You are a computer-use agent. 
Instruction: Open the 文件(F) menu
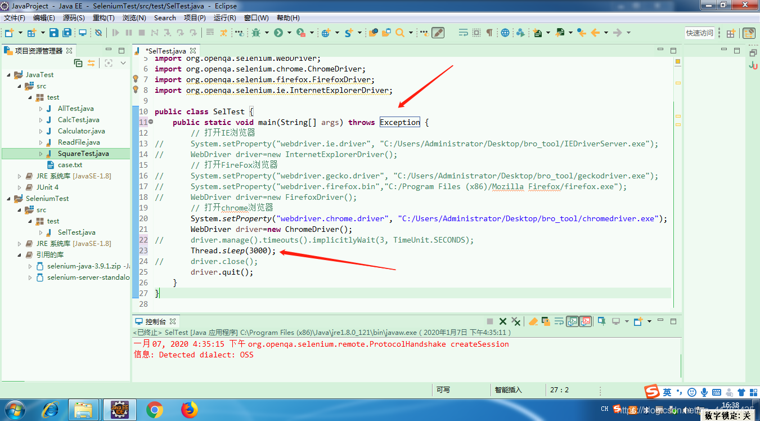point(15,18)
